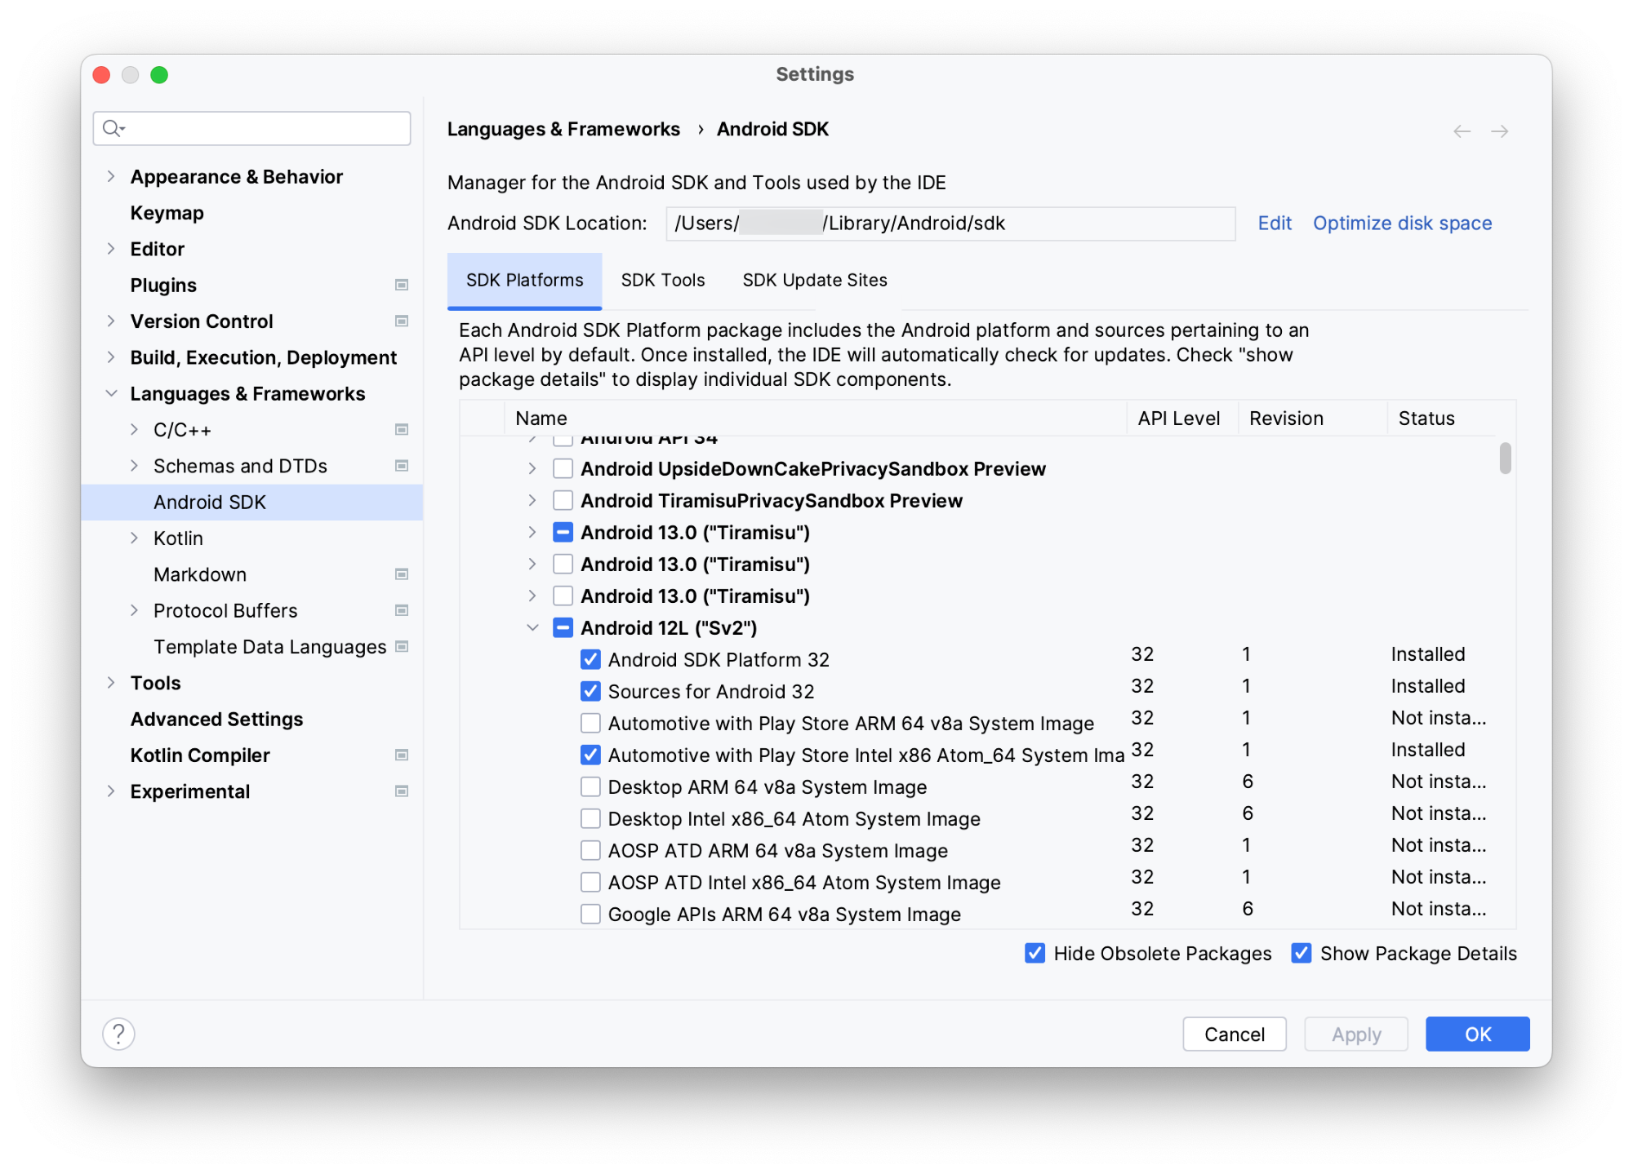Click Optimize disk space link
Viewport: 1633px width, 1174px height.
pyautogui.click(x=1404, y=223)
